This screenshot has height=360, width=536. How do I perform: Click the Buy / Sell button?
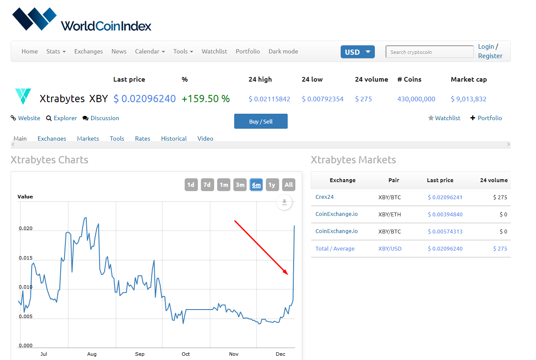point(261,121)
